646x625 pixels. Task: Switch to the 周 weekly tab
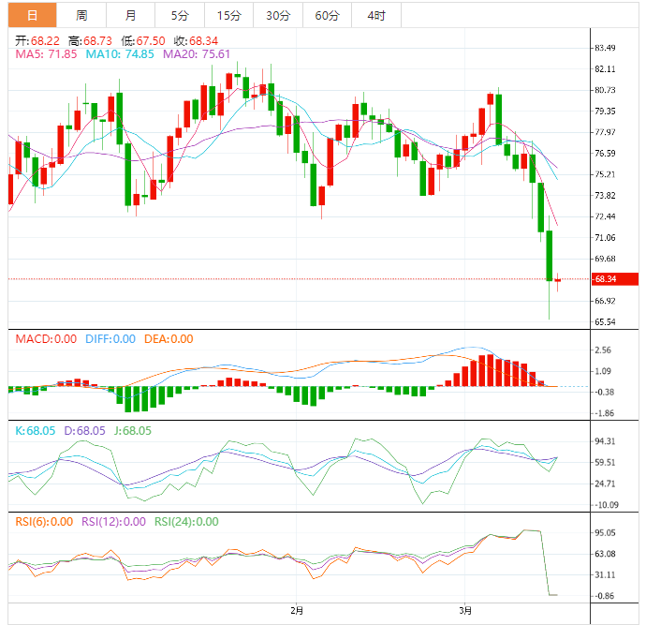pos(81,15)
